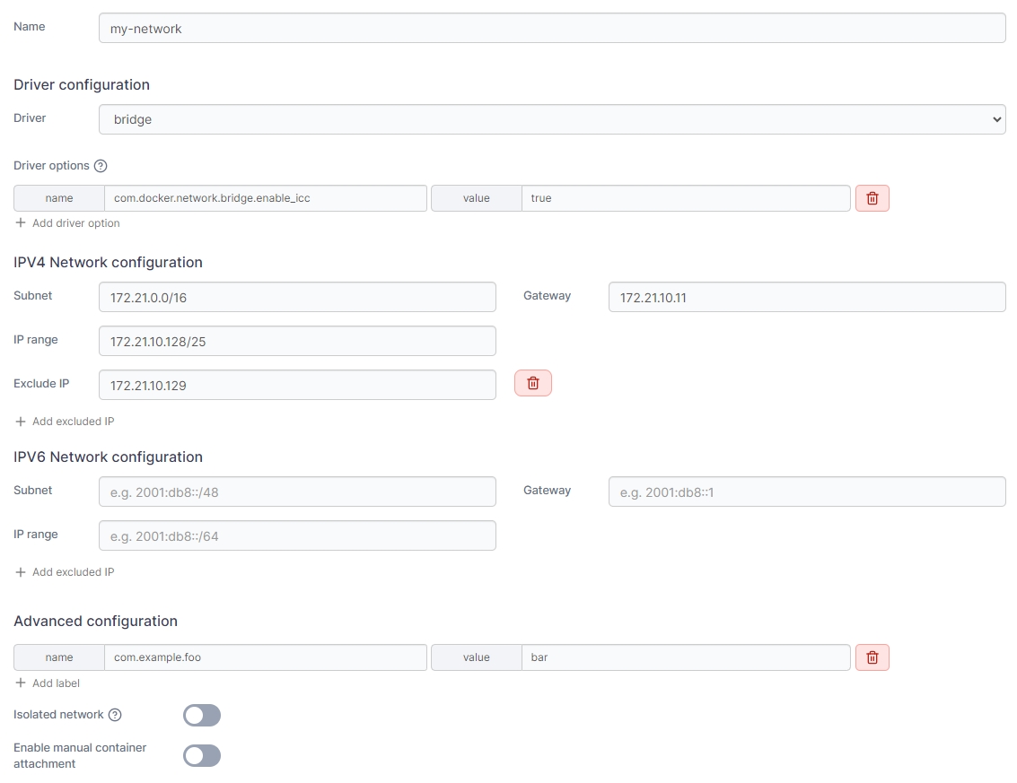Edit the IPV4 IP range field
1017x783 pixels.
click(x=297, y=341)
